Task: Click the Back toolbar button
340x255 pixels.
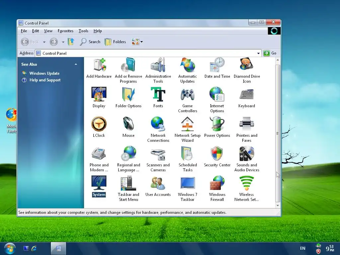Action: click(x=30, y=42)
